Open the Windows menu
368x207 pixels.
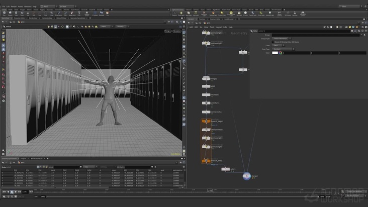tap(28, 7)
